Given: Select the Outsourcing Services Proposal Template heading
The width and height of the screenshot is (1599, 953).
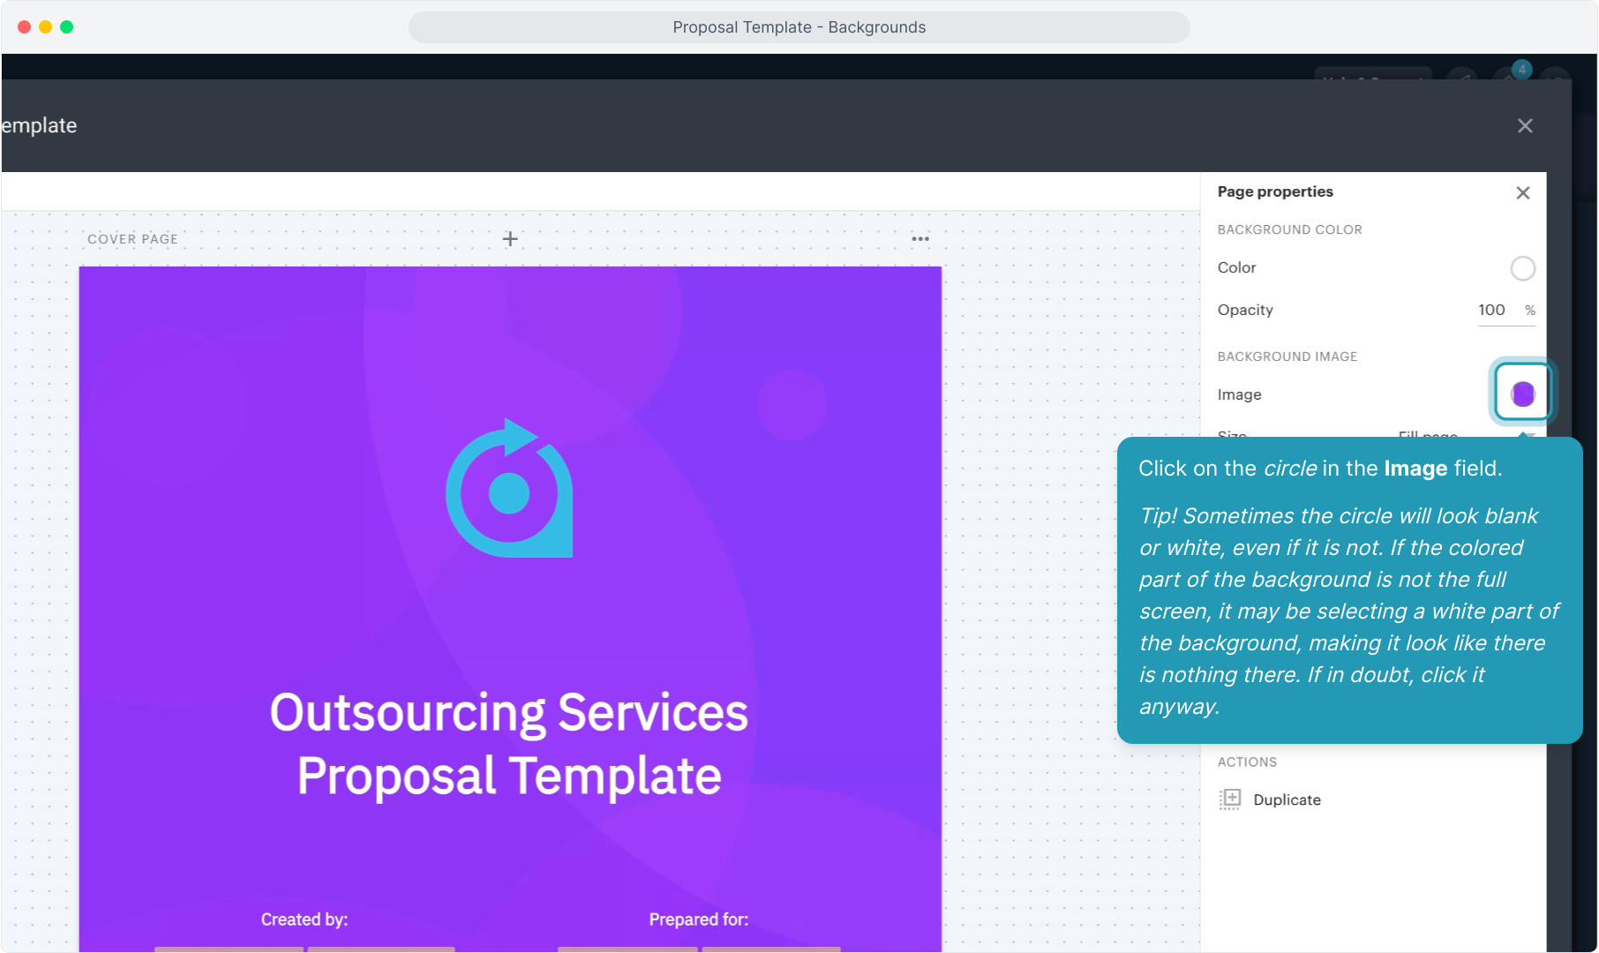Looking at the screenshot, I should point(509,744).
